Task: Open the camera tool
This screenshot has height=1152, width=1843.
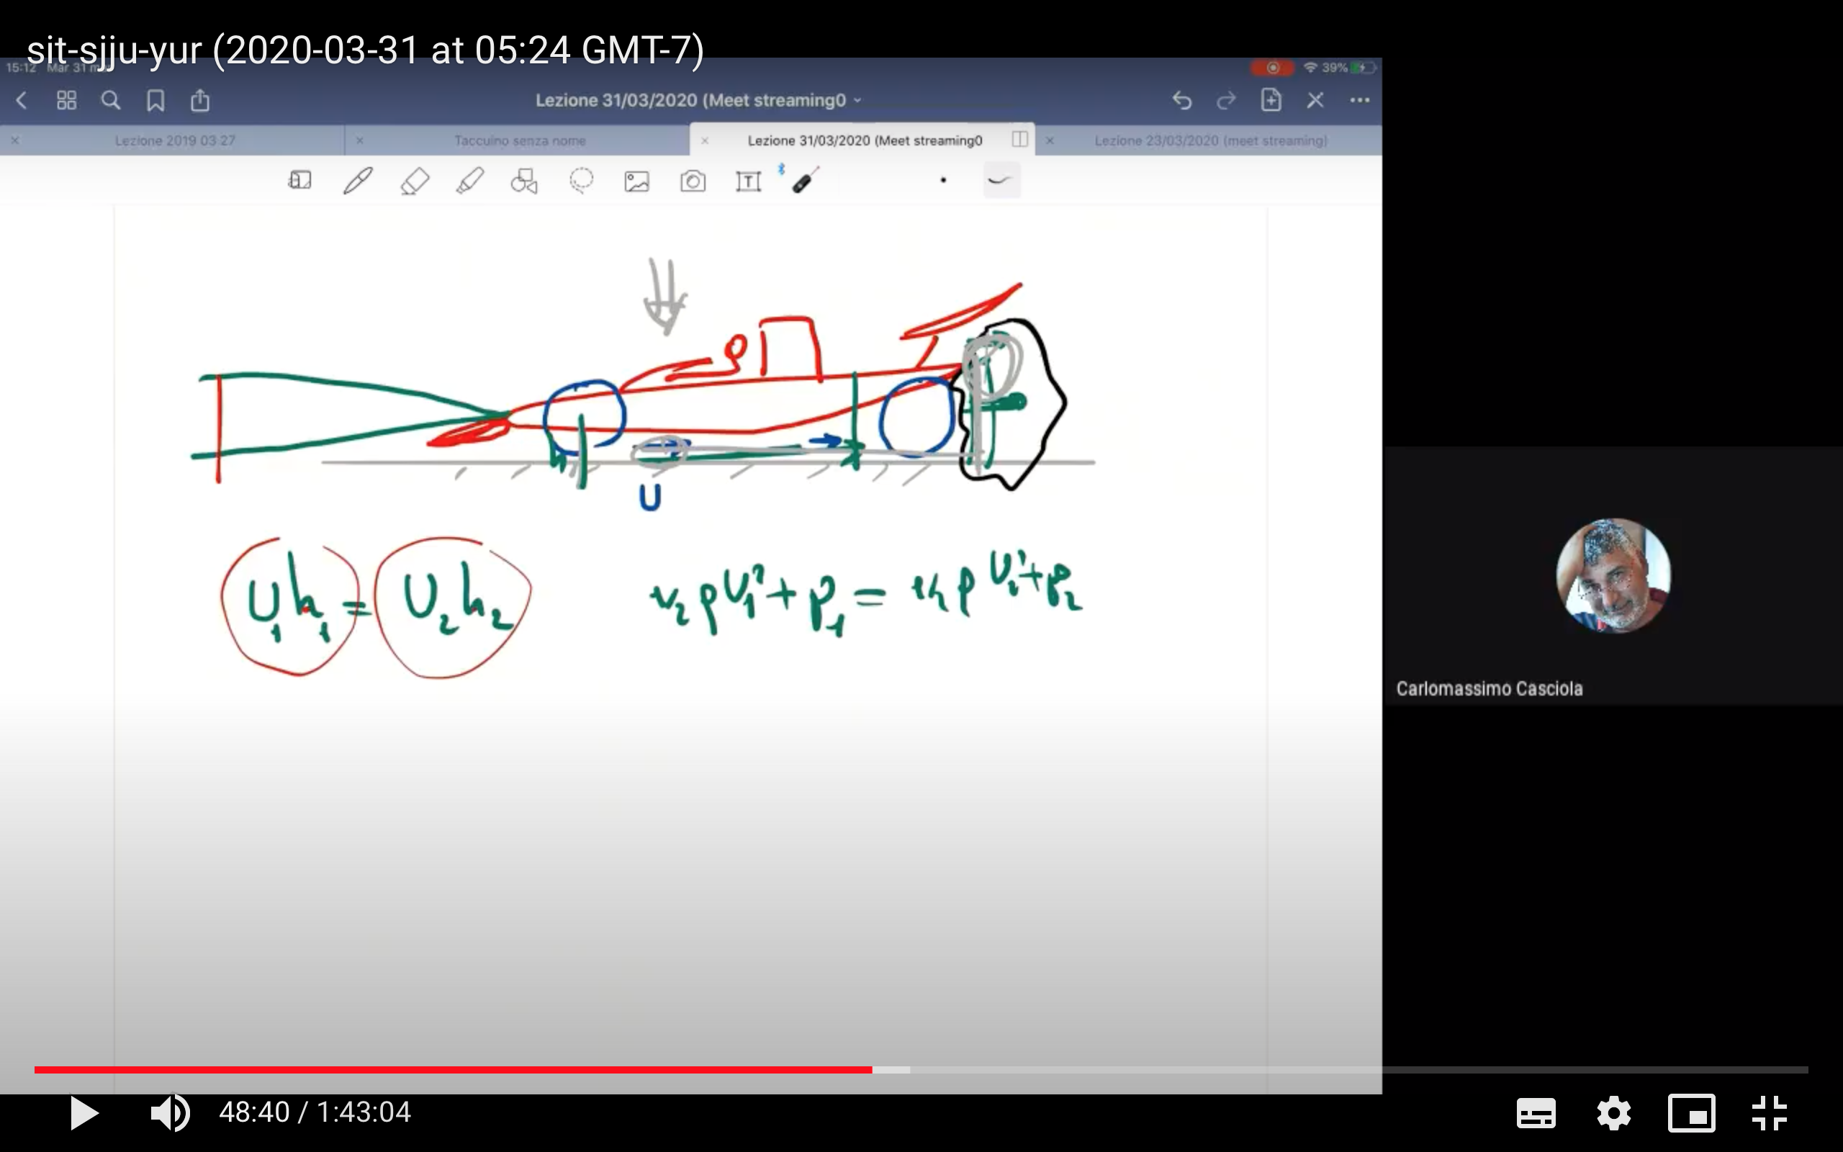Action: pos(693,181)
